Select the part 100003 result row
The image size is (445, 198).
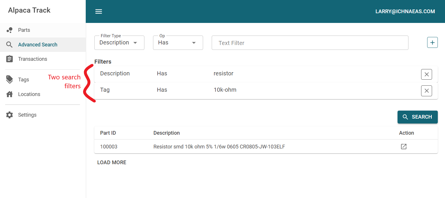(x=219, y=147)
